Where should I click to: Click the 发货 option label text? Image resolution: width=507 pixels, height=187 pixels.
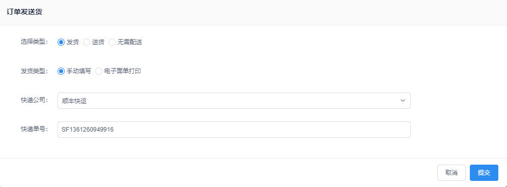coord(72,42)
